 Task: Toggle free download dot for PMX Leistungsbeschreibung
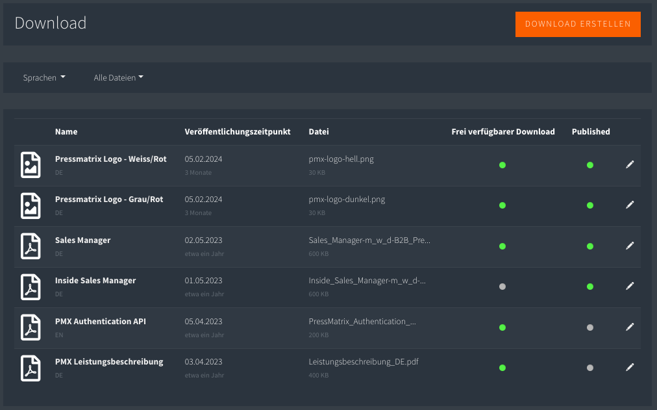click(x=502, y=368)
